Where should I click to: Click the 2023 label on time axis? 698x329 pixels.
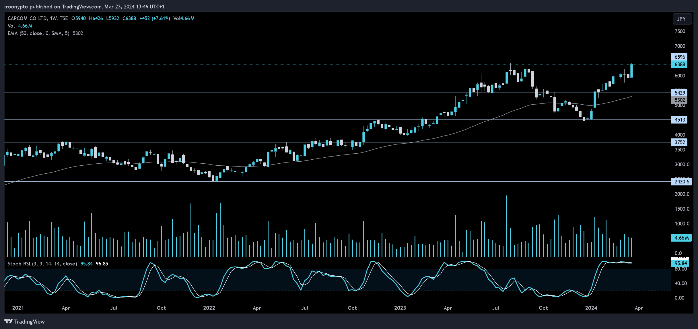[400, 308]
